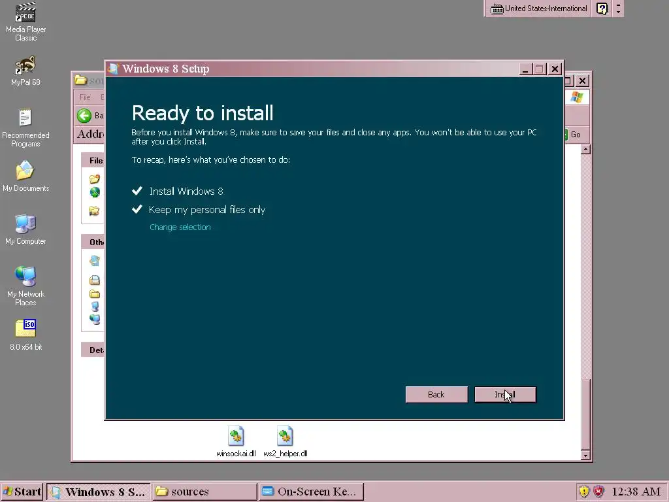Click the red shield tray icon
Screen dimensions: 669x502
(x=599, y=492)
